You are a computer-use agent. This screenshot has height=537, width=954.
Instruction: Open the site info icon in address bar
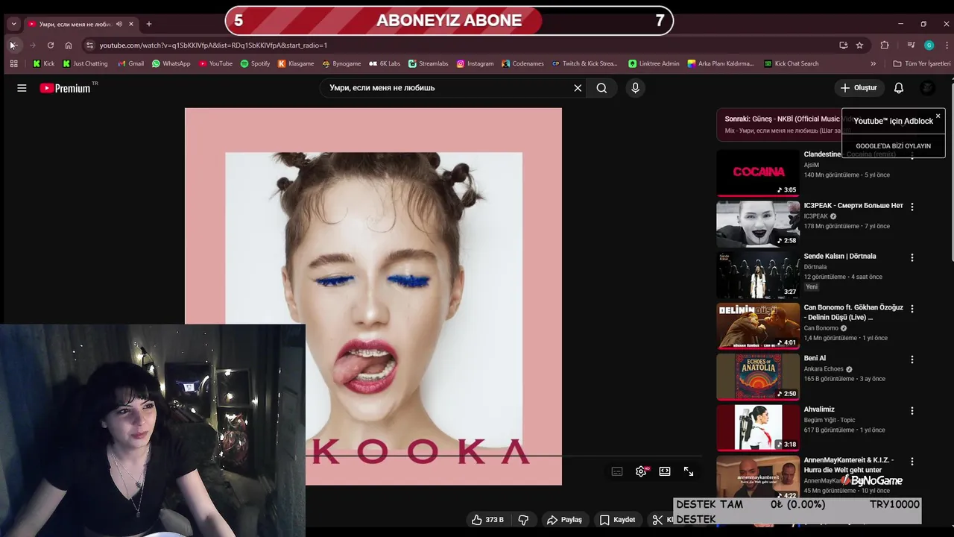click(90, 45)
